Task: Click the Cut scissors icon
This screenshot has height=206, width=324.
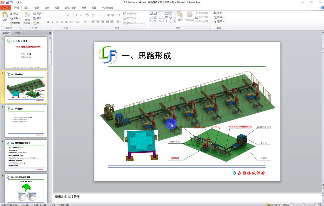Action: pos(11,13)
